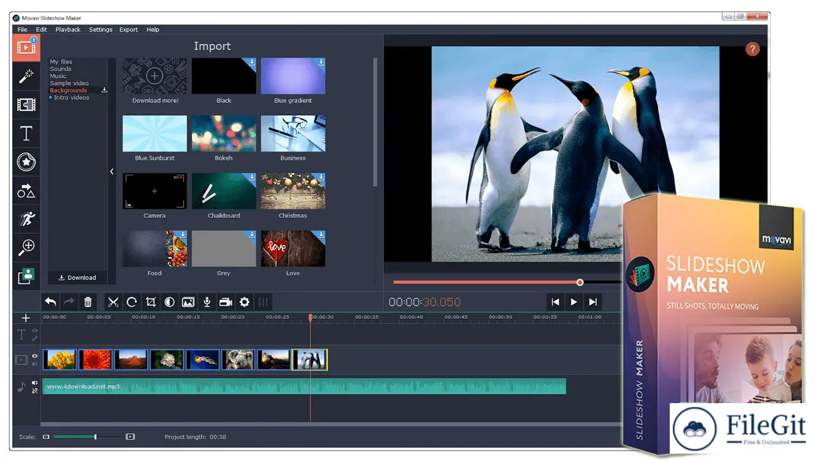
Task: Add a track with the plus icon
Action: tap(26, 318)
